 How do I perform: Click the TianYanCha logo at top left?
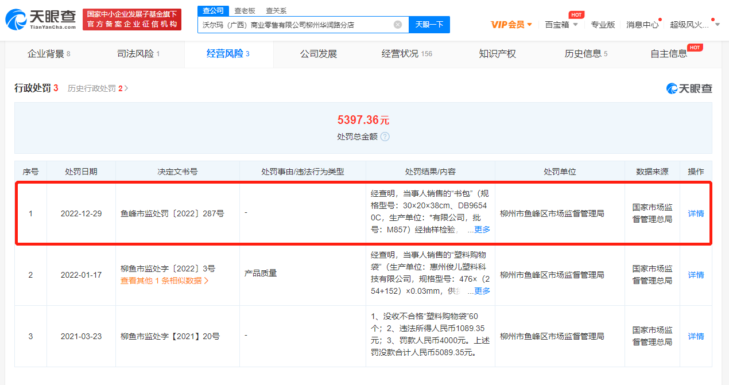coord(40,20)
